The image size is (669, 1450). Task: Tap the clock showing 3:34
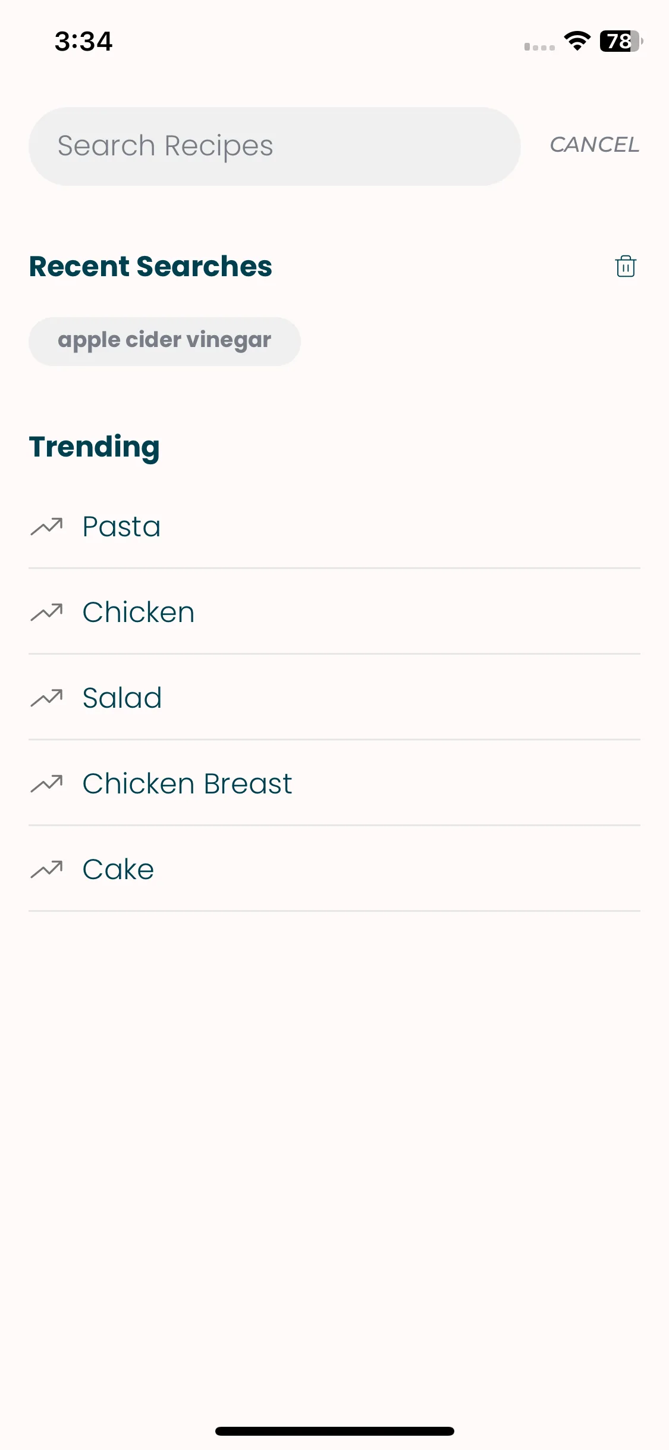(83, 41)
